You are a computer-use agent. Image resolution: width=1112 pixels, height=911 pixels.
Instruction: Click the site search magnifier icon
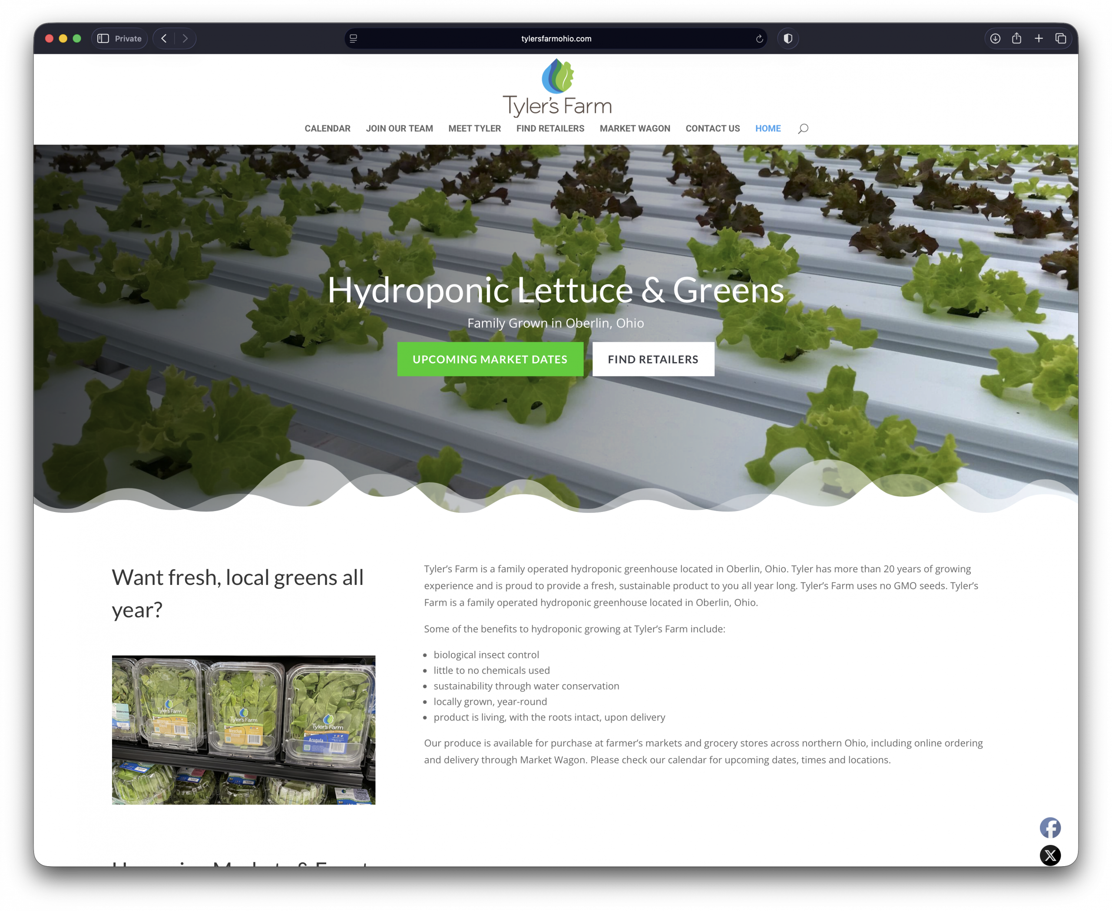coord(803,129)
